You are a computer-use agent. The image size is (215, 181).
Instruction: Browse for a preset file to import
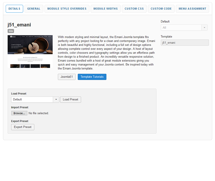[x=19, y=113]
